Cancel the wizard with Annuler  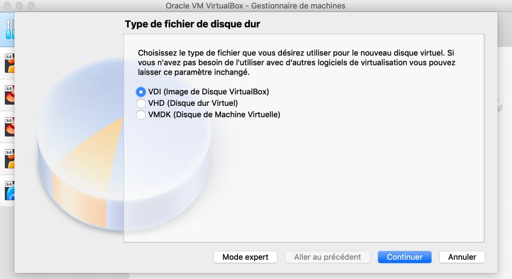point(462,257)
